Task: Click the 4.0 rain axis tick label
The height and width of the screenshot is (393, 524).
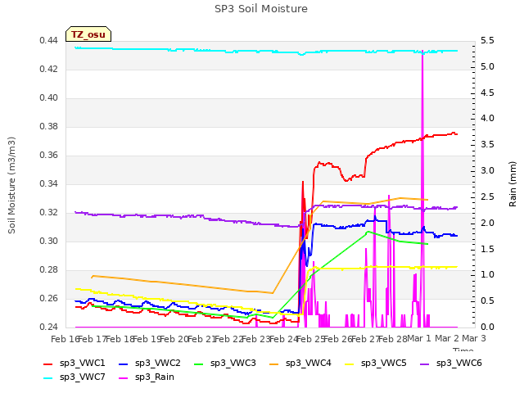Action: pyautogui.click(x=487, y=119)
